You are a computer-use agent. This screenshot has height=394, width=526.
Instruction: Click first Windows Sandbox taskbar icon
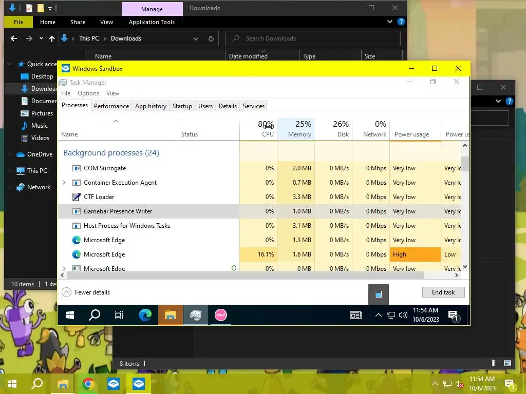[114, 384]
